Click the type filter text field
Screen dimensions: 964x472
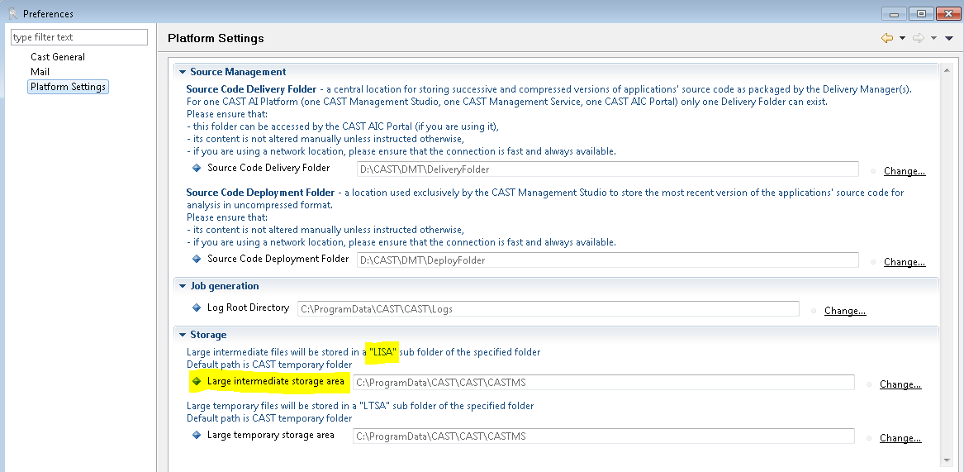(x=79, y=37)
